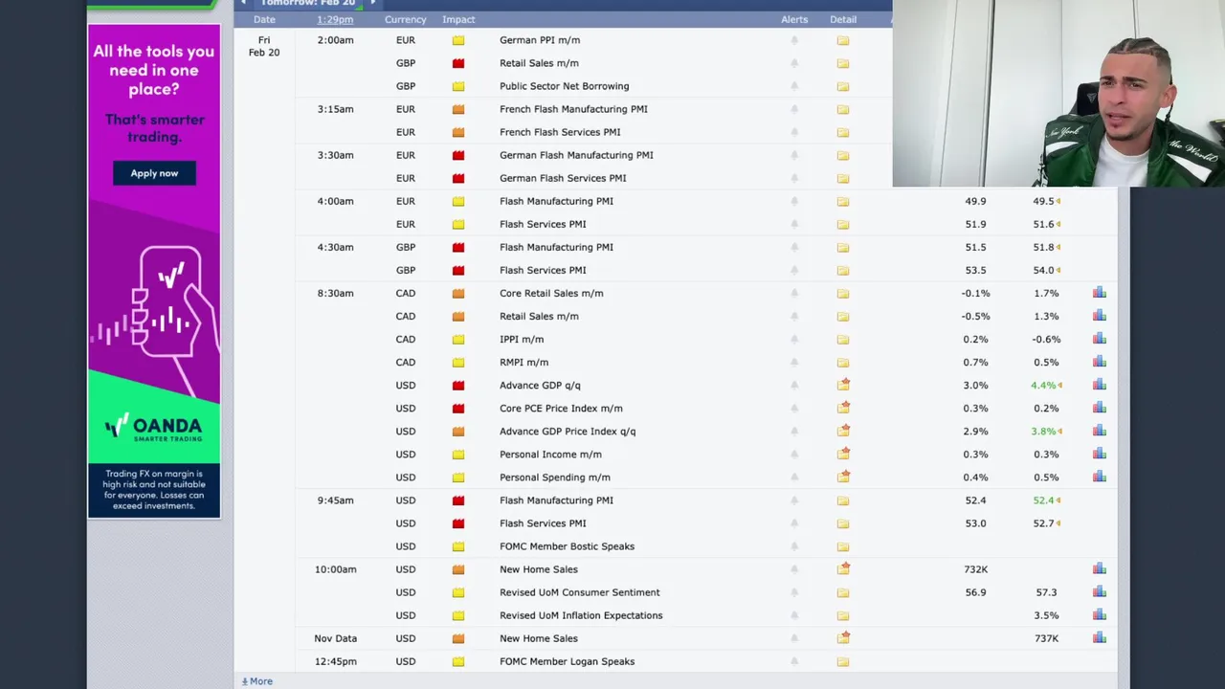Toggle alert bell for Revised UoM Inflation Expectations
This screenshot has width=1225, height=689.
point(793,615)
